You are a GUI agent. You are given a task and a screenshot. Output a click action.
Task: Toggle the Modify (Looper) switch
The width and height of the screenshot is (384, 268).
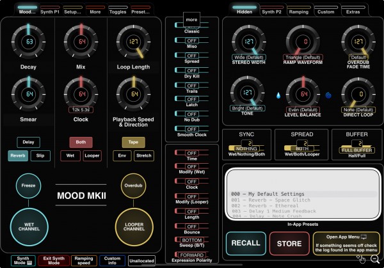point(192,196)
